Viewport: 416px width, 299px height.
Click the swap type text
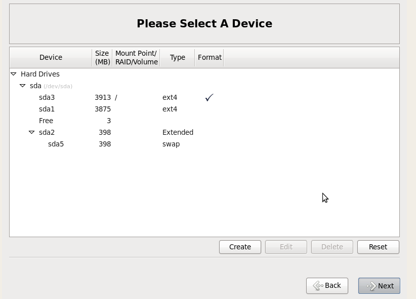[171, 144]
